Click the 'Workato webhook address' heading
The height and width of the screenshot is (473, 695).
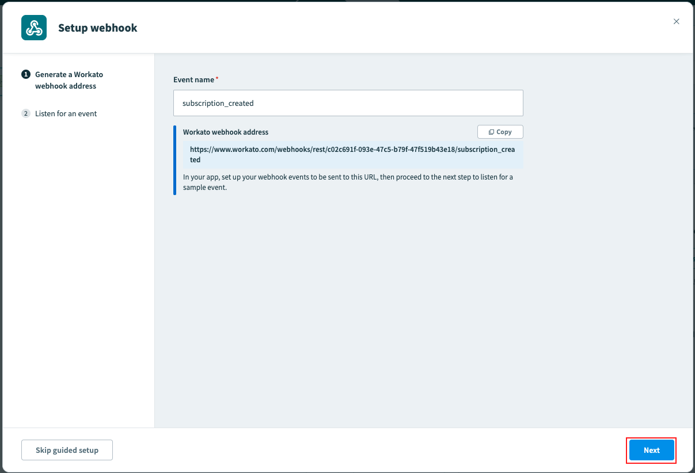pos(226,132)
